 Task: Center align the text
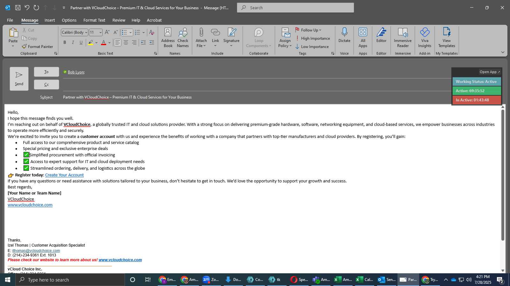[126, 43]
